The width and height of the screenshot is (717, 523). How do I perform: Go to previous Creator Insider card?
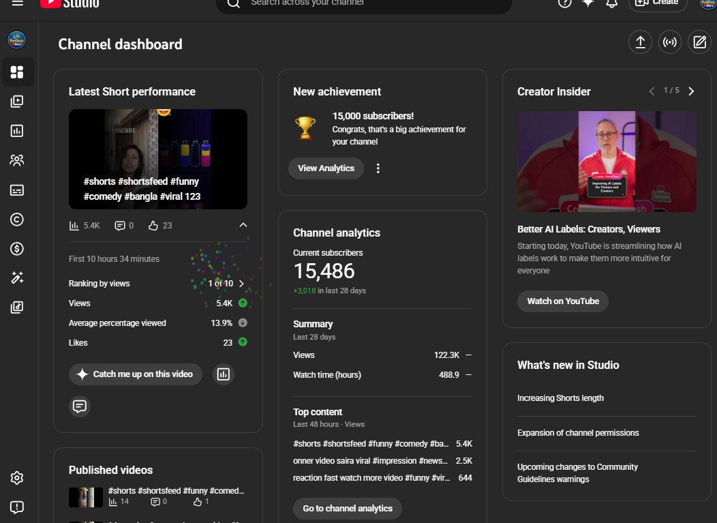pyautogui.click(x=652, y=91)
